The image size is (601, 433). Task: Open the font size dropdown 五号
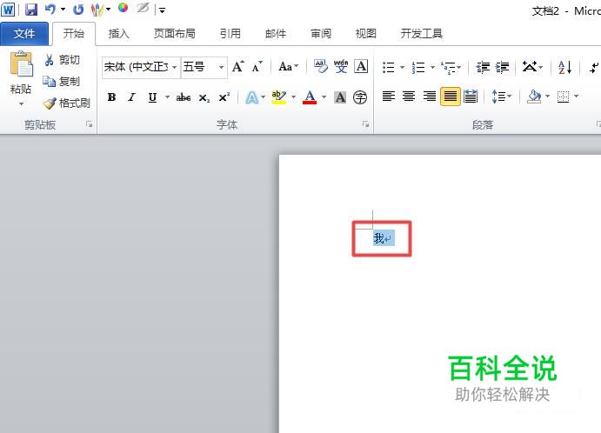click(204, 67)
